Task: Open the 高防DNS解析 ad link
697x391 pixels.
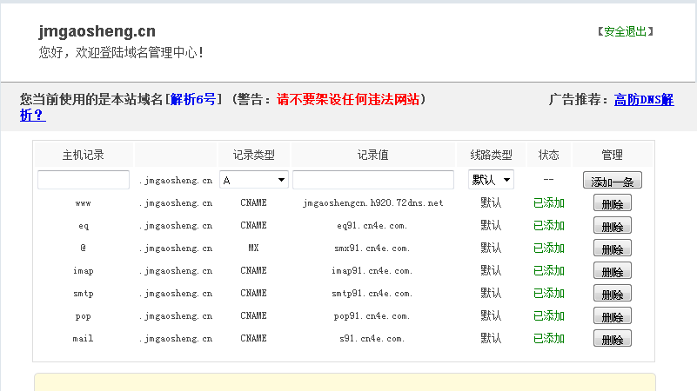Action: (643, 99)
